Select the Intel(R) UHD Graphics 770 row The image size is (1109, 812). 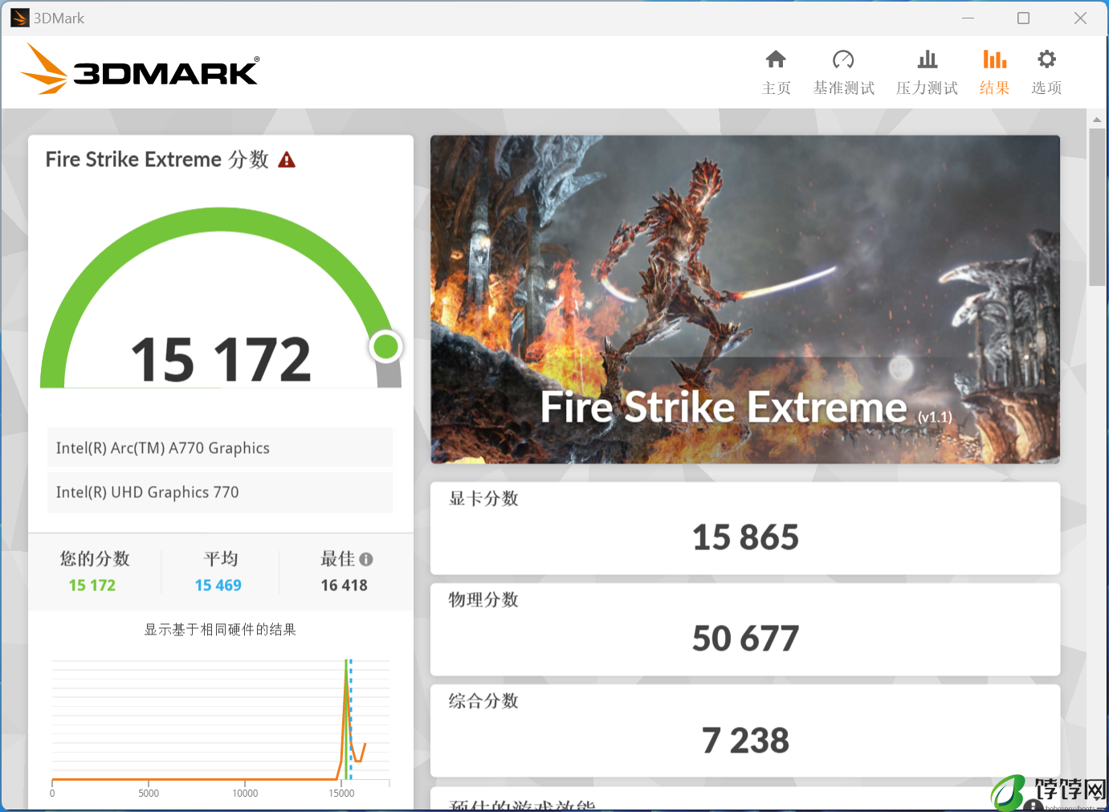point(220,492)
